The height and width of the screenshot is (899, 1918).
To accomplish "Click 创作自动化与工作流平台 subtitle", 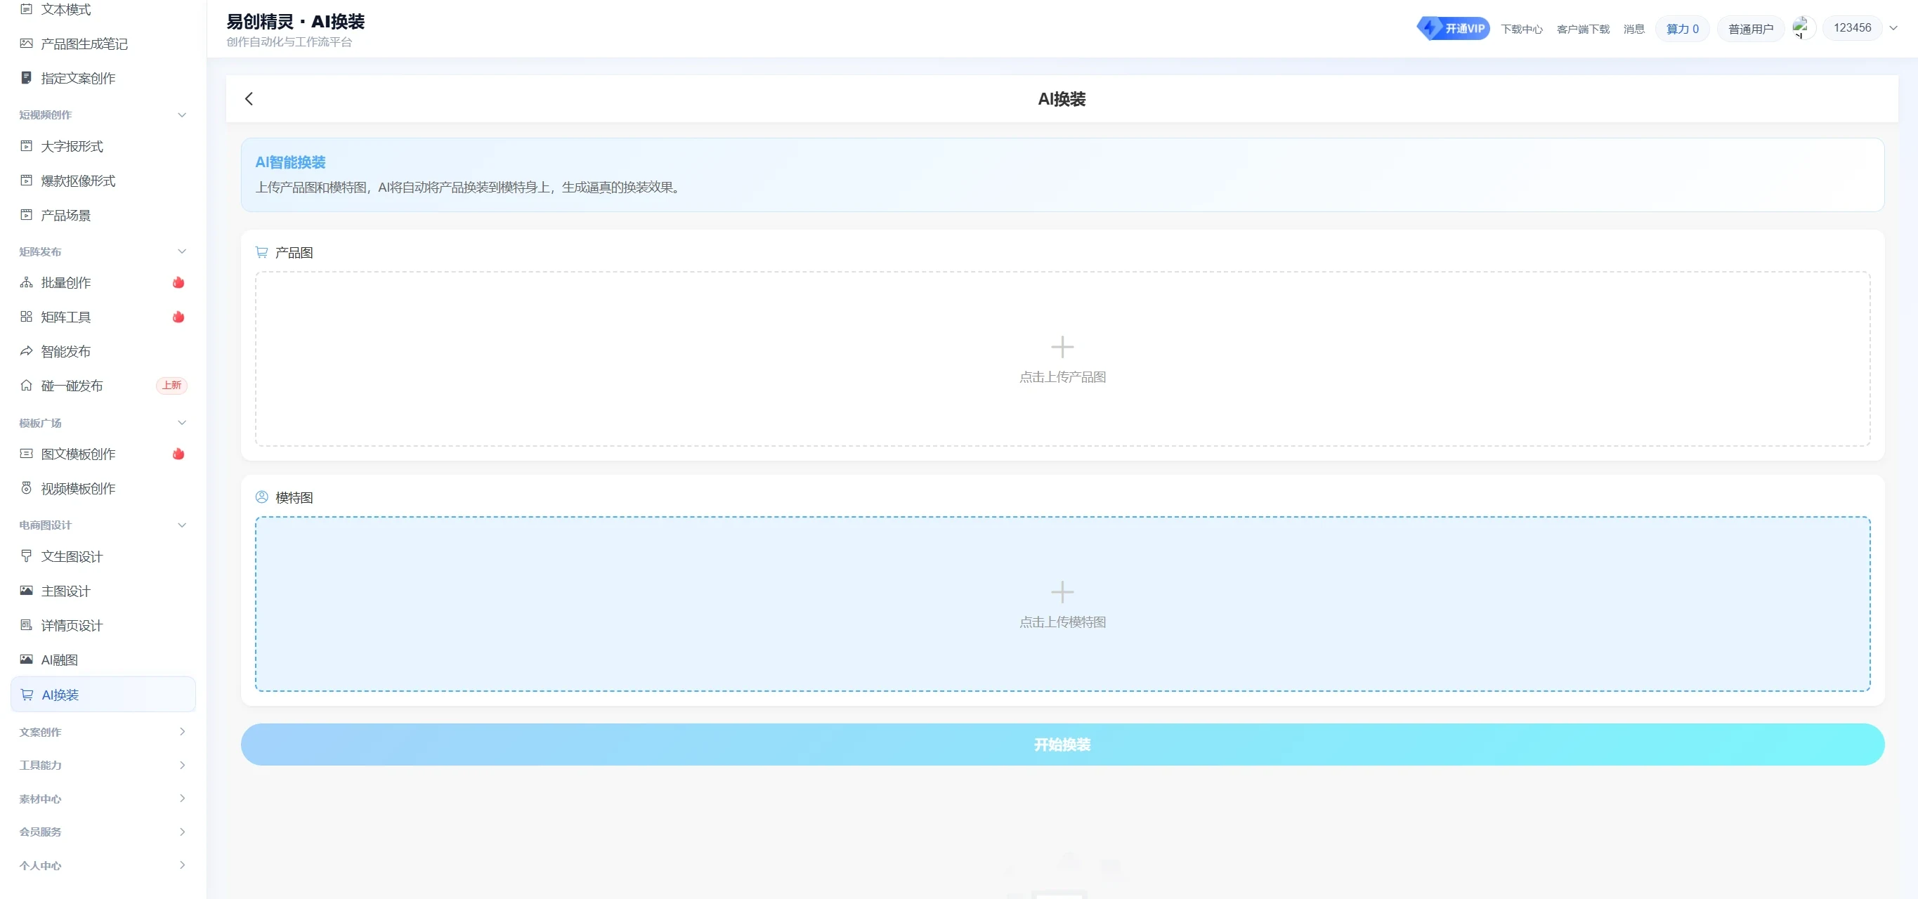I will pyautogui.click(x=289, y=42).
